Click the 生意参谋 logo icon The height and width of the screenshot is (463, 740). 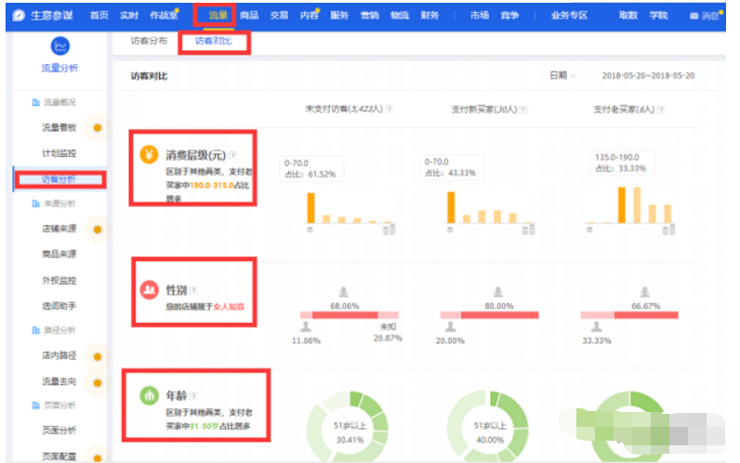[19, 16]
